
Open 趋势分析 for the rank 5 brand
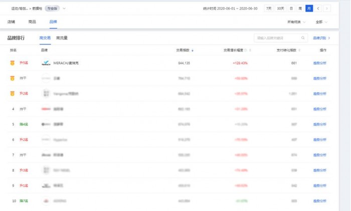[x=320, y=124]
